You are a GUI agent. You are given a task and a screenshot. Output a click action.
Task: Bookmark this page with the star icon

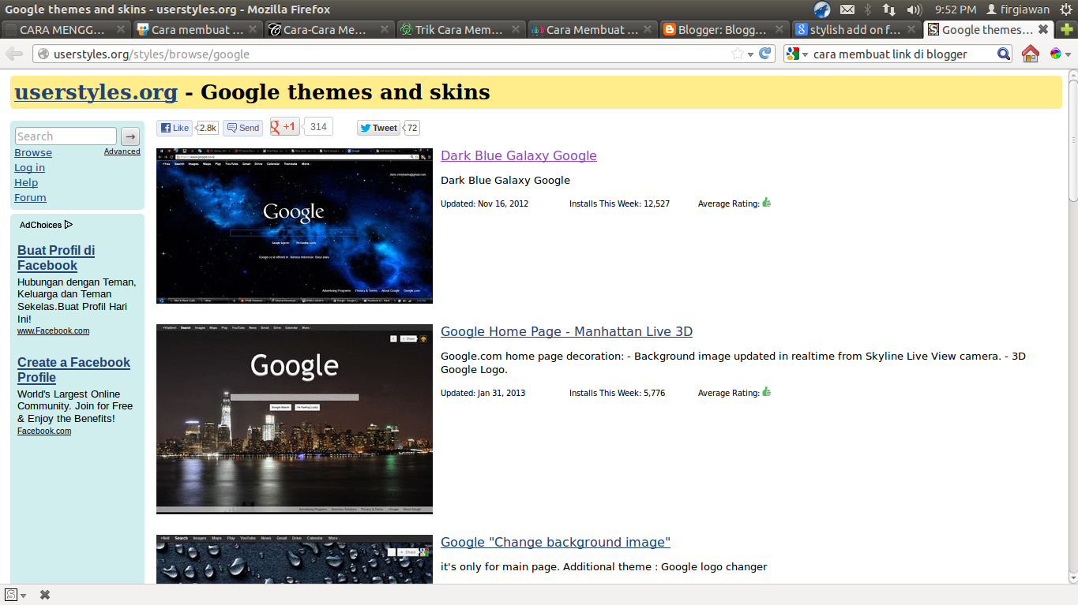(738, 54)
